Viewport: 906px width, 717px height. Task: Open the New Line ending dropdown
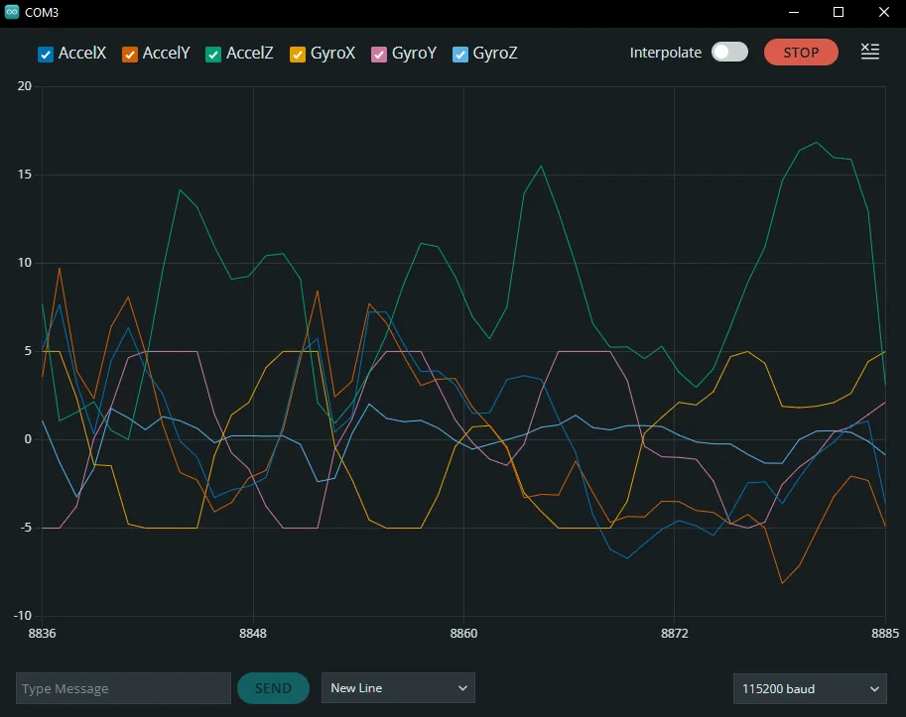398,688
